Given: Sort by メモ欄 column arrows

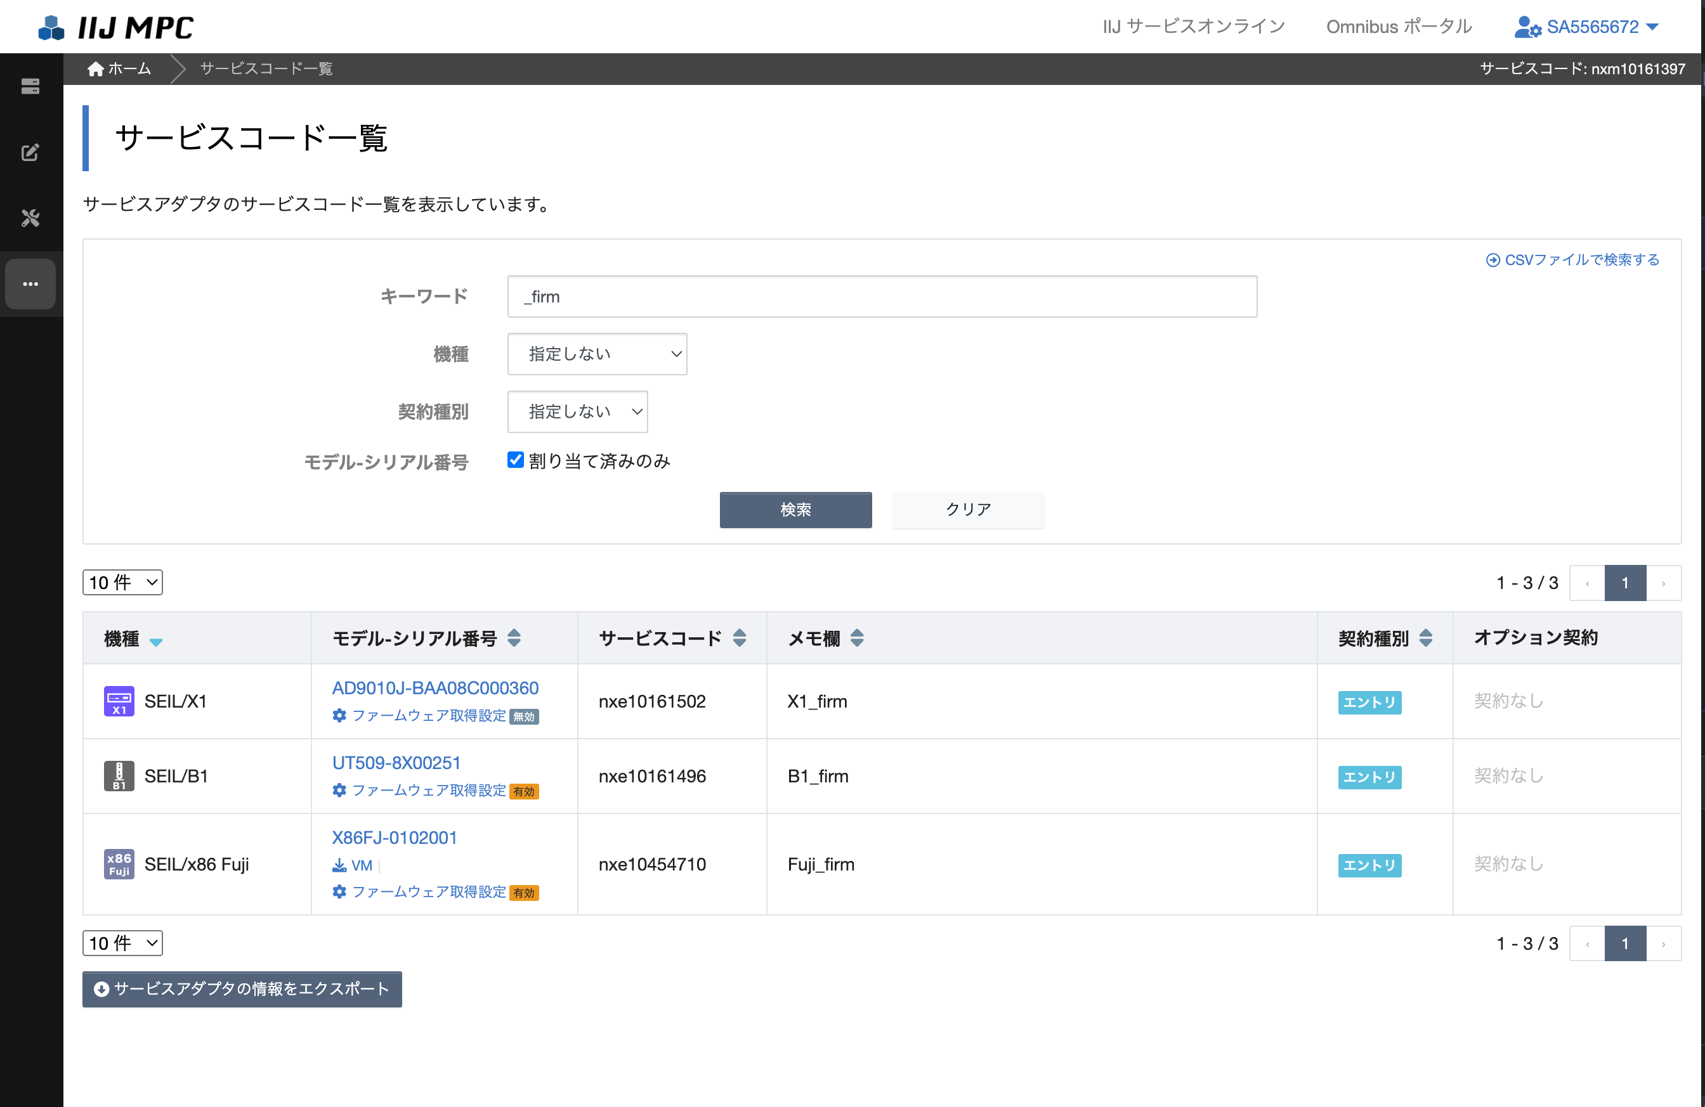Looking at the screenshot, I should point(857,637).
